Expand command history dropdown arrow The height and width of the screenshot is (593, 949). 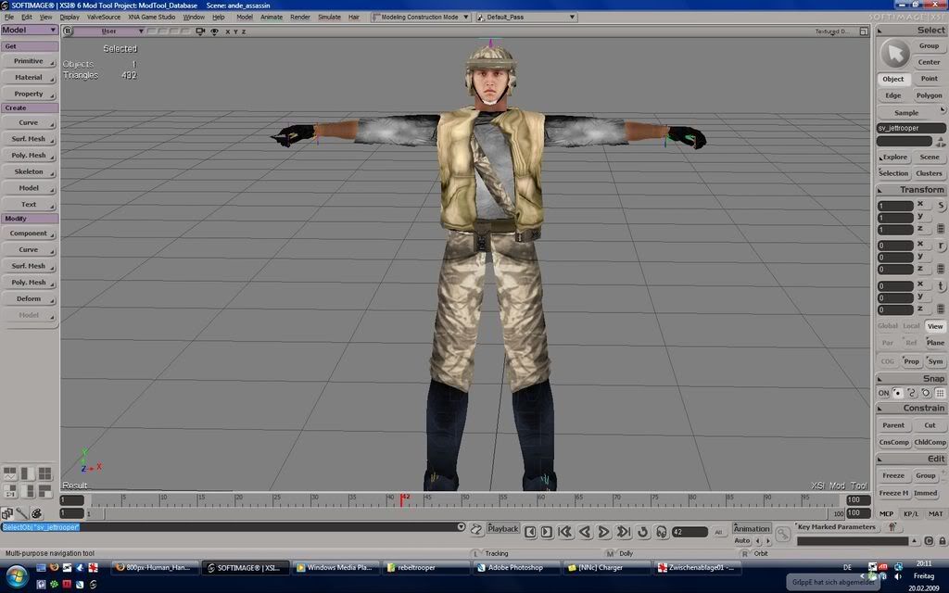coord(461,527)
